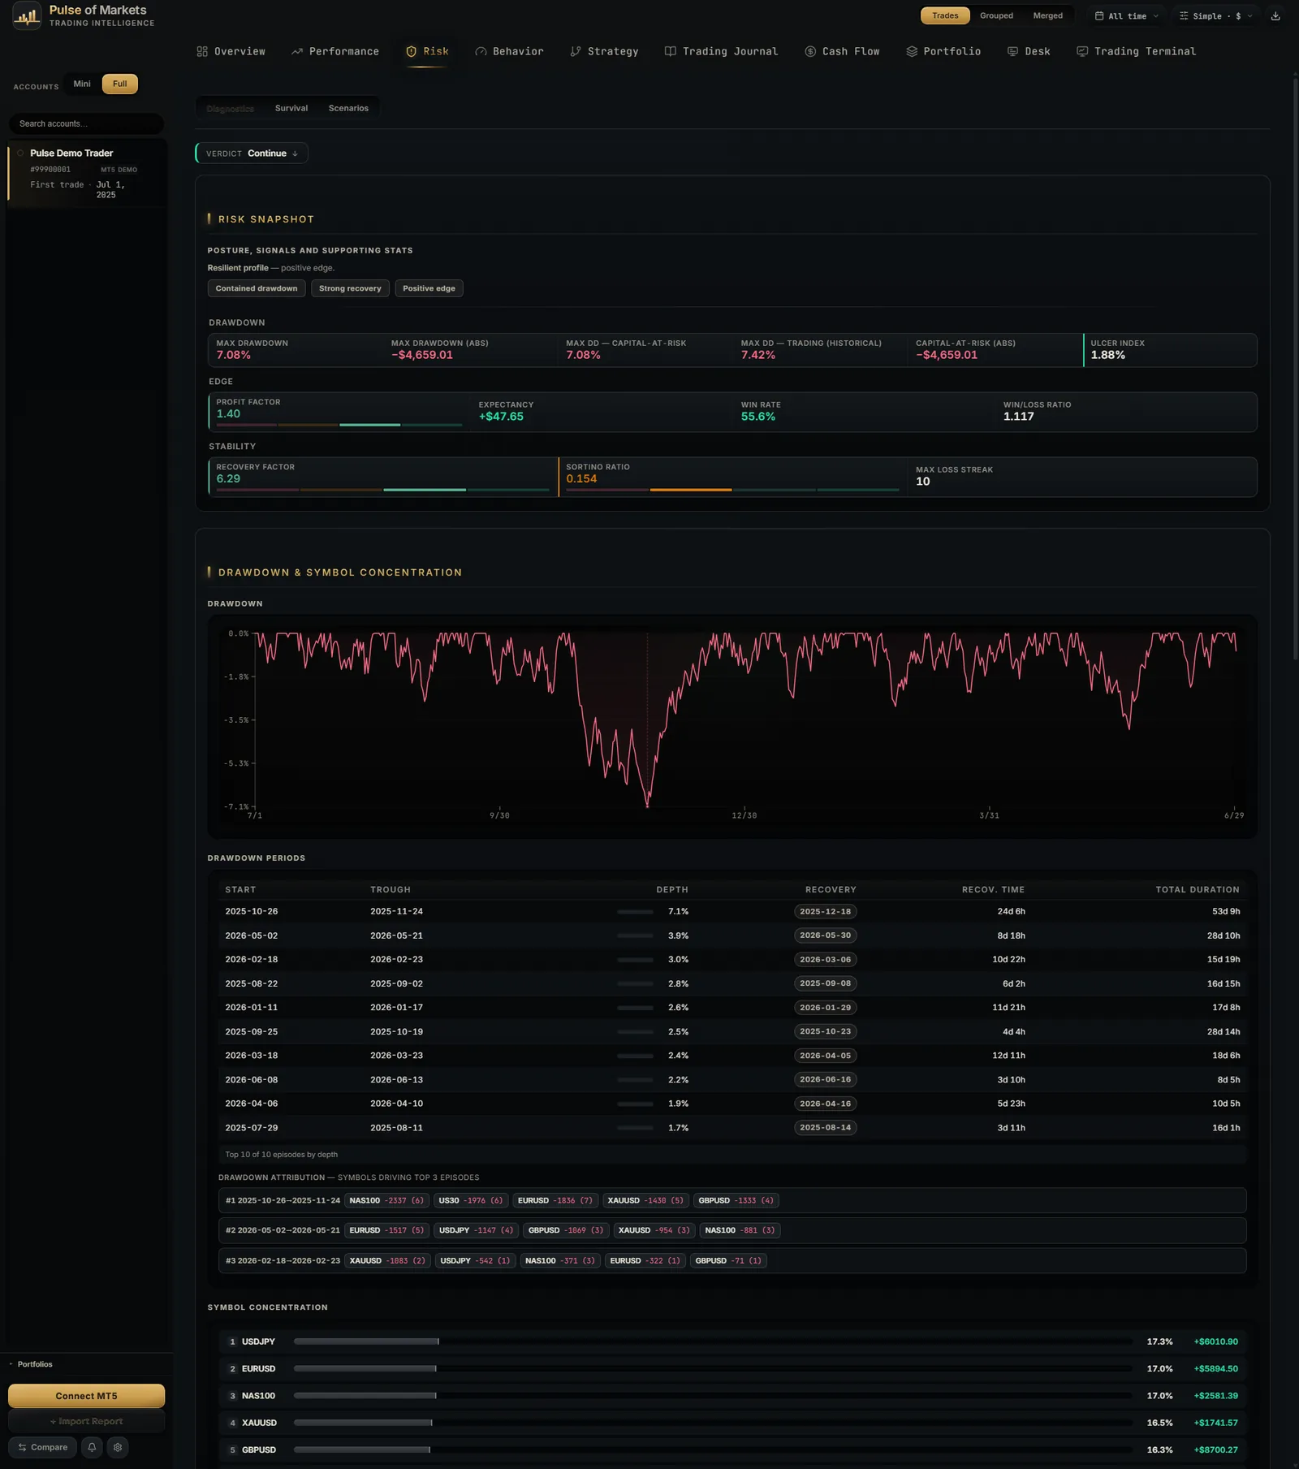
Task: Click the Trading Journal book icon
Action: (x=671, y=51)
